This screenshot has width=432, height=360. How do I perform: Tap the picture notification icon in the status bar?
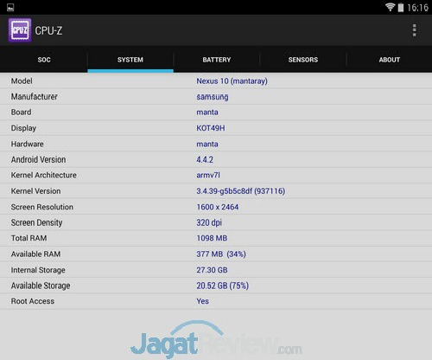10,8
